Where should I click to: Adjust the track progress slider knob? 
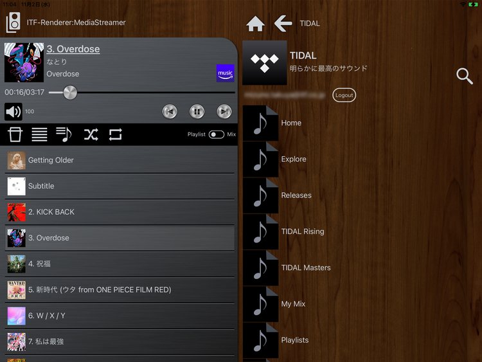(x=70, y=93)
